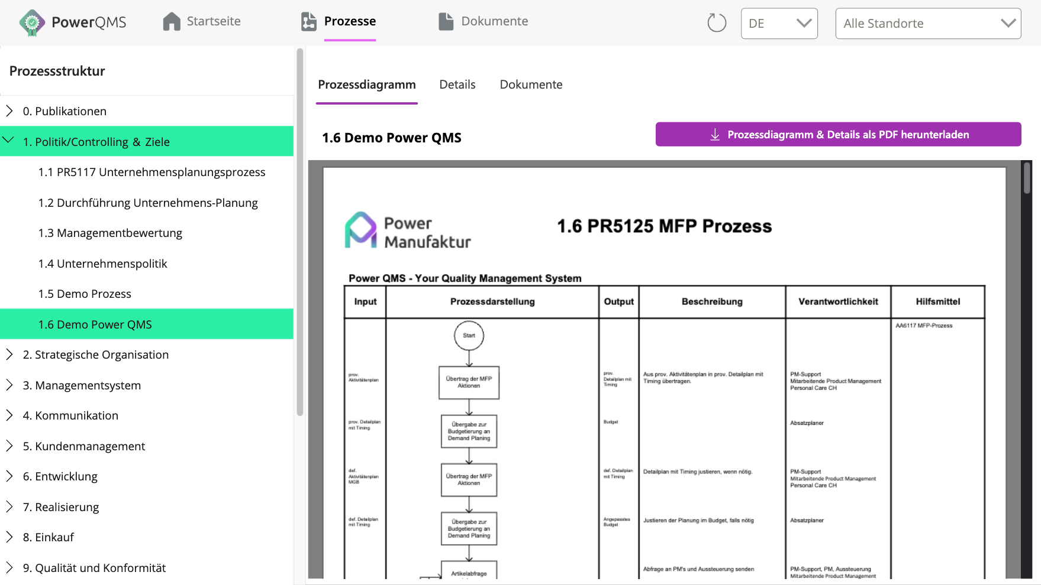Click the Prozessdarstellung column header
This screenshot has width=1041, height=585.
[492, 301]
